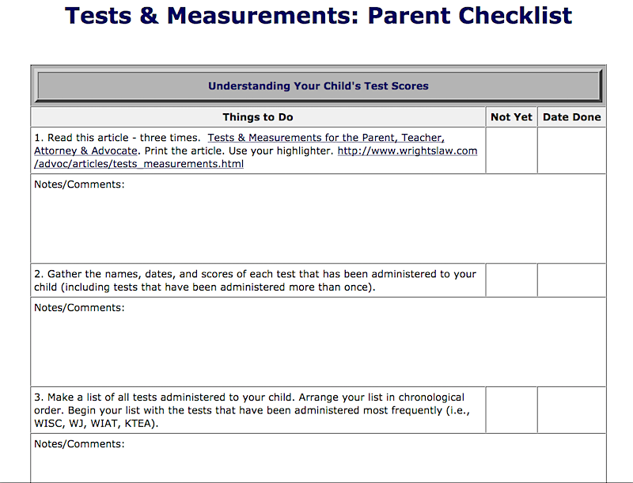Click the Attorney & Advocate link text
Viewport: 633px width, 483px height.
(x=85, y=151)
